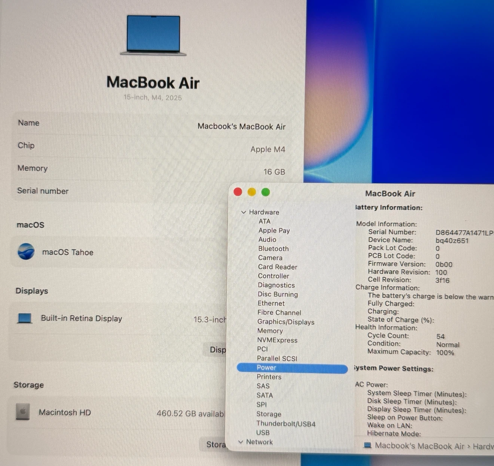Click the Name field value Macbook's MacBook Air
The width and height of the screenshot is (494, 466).
[241, 127]
